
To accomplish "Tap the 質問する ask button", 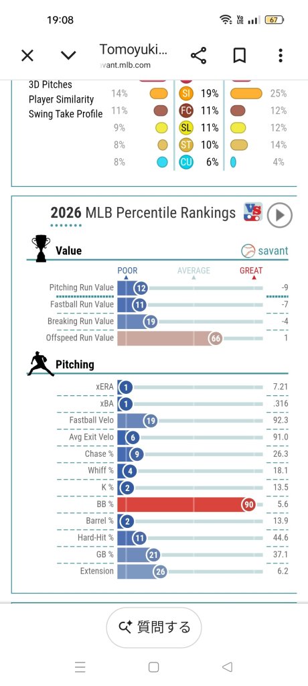I will [154, 627].
